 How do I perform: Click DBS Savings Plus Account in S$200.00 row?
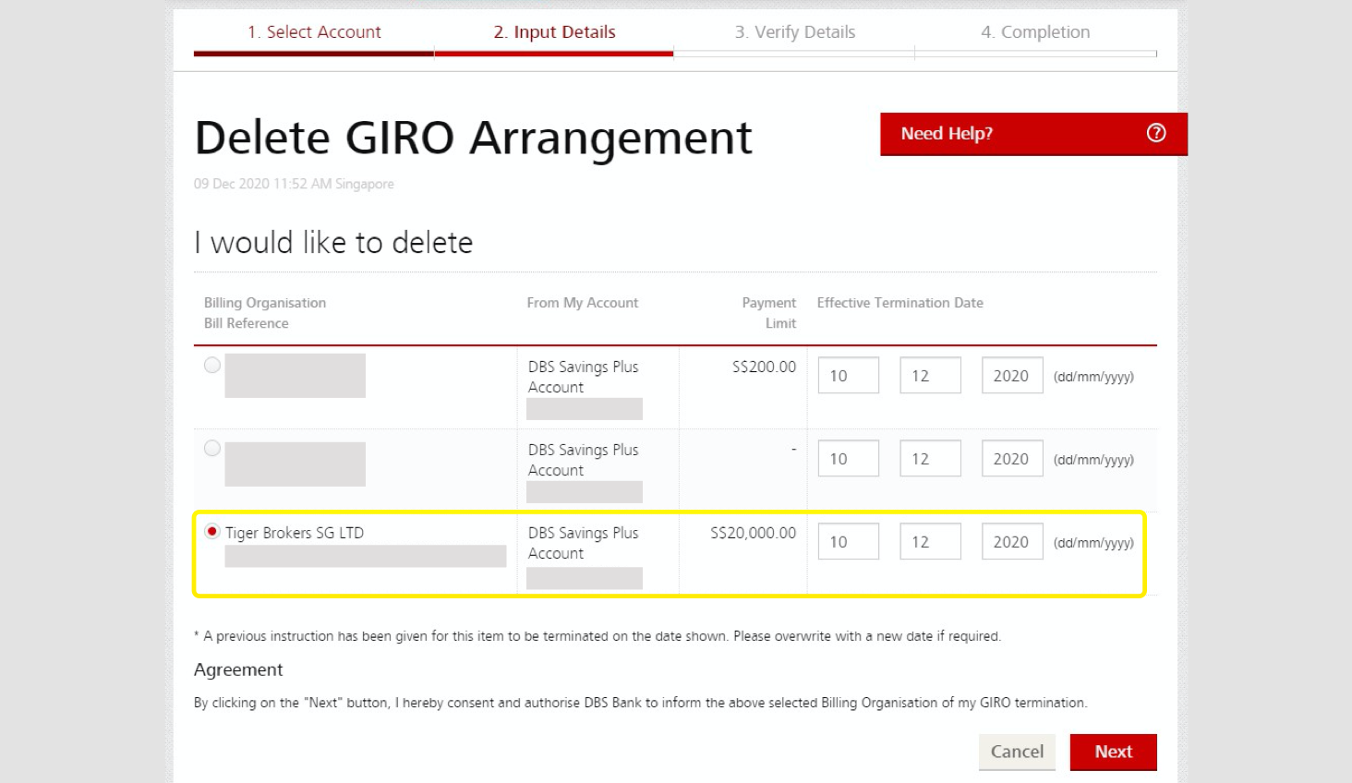583,377
